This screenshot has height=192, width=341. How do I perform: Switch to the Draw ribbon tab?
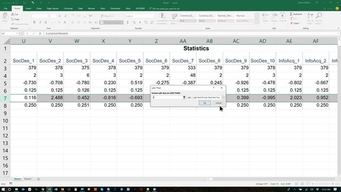coord(39,9)
